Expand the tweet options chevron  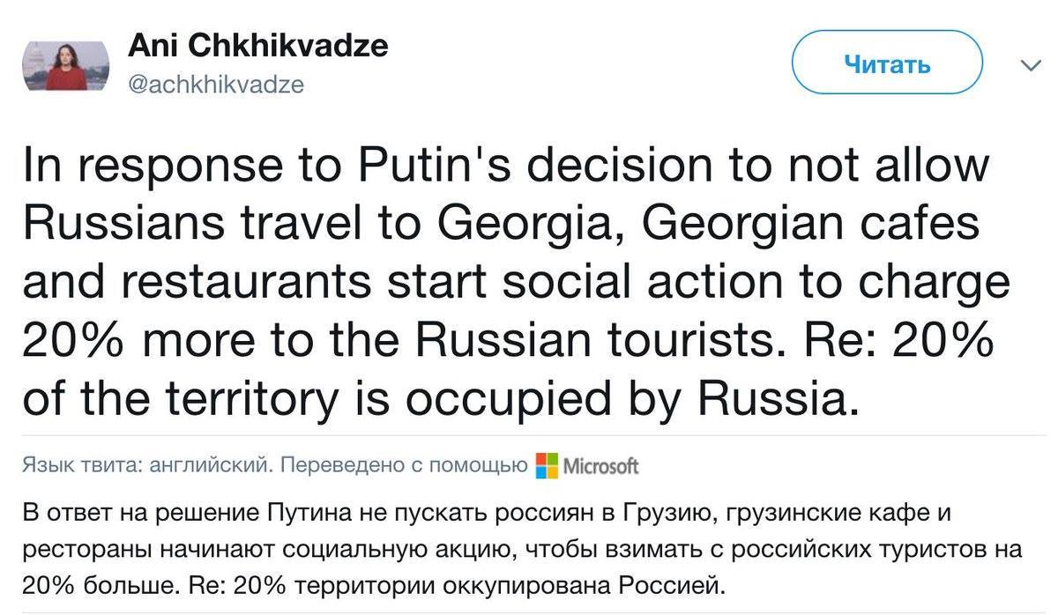(x=1029, y=65)
